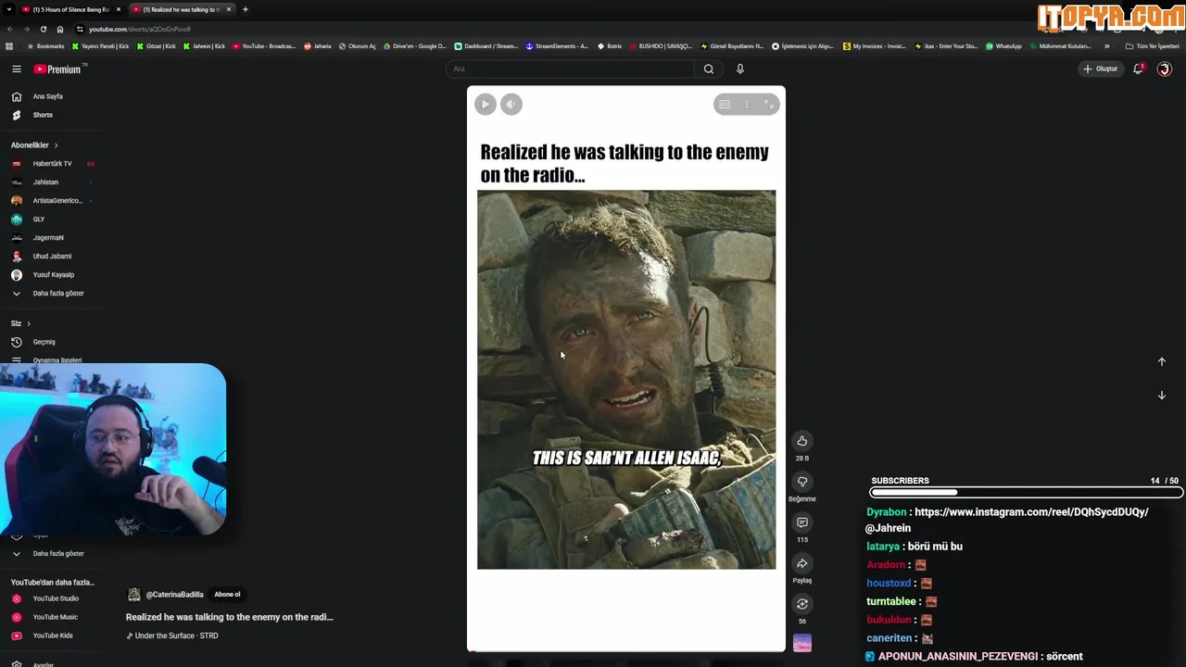Screen dimensions: 1186x667
Task: Open YouTube Music from sidebar
Action: point(55,617)
